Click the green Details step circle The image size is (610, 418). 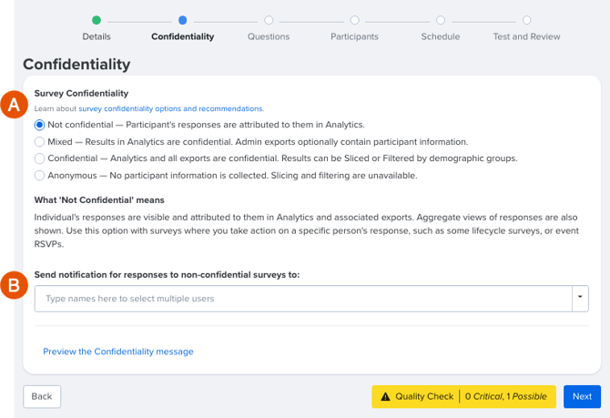tap(97, 20)
